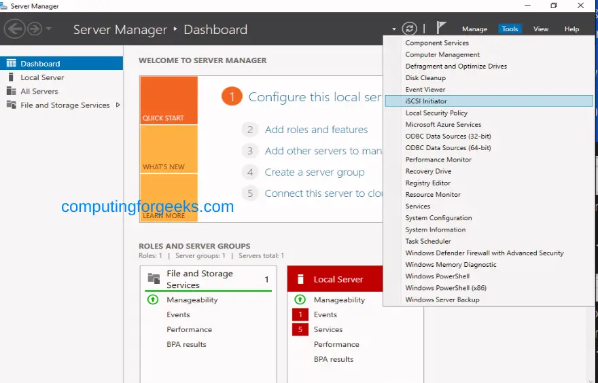Open the Manage menu

pos(474,29)
